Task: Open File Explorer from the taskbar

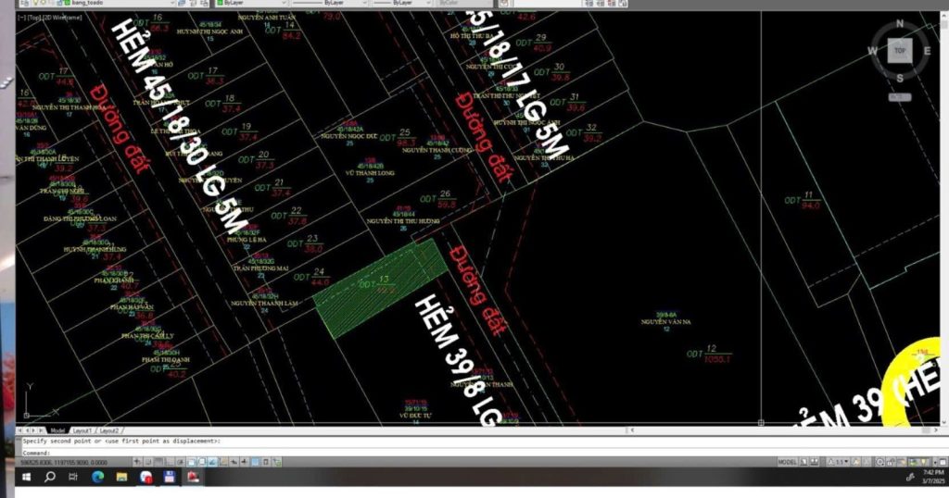Action: point(121,477)
